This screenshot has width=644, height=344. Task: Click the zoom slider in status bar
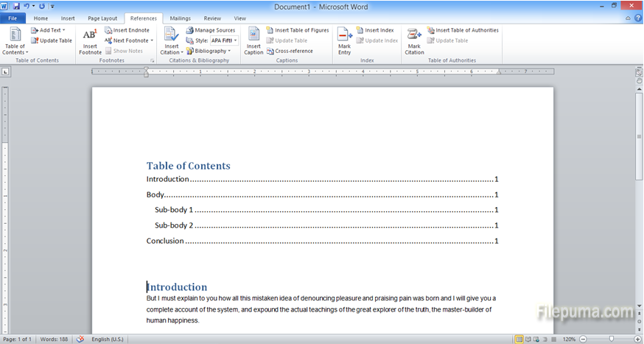click(x=611, y=339)
